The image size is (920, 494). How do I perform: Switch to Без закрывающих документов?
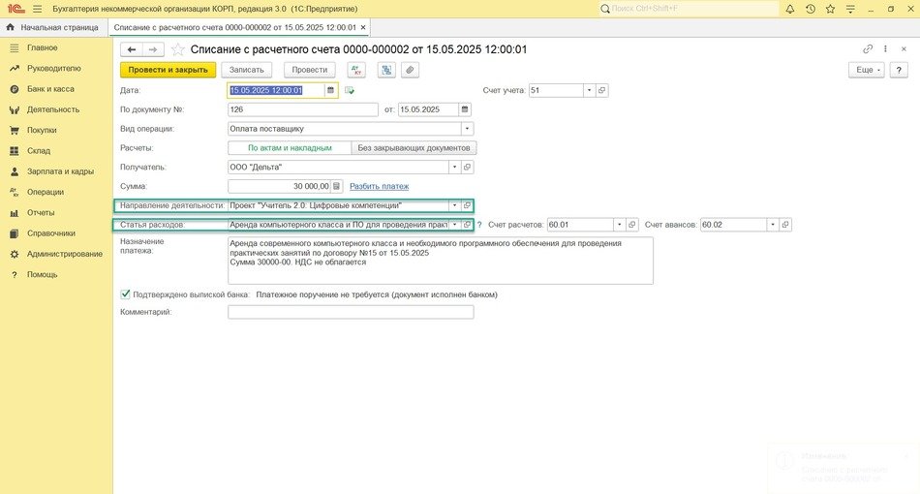coord(414,148)
